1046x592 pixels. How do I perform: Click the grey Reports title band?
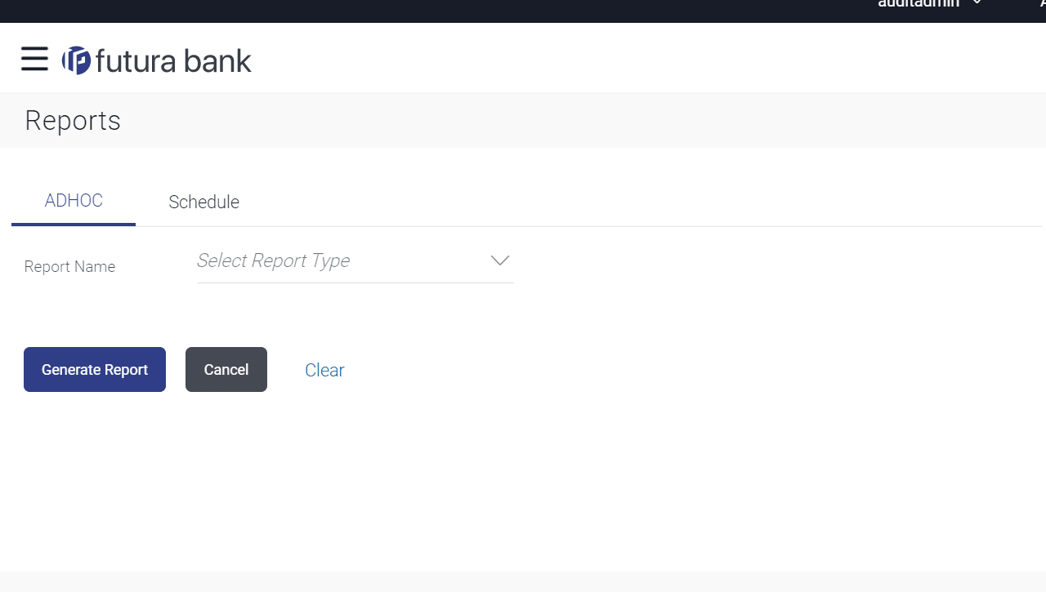572,121
